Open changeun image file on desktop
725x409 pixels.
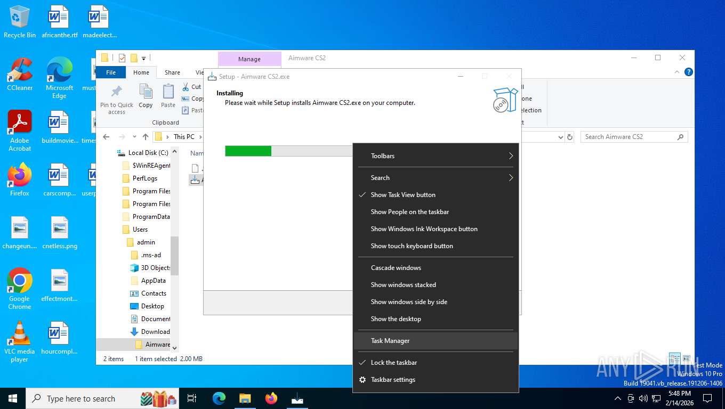20,233
